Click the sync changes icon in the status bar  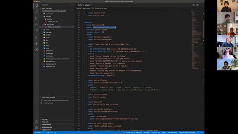pos(43,133)
